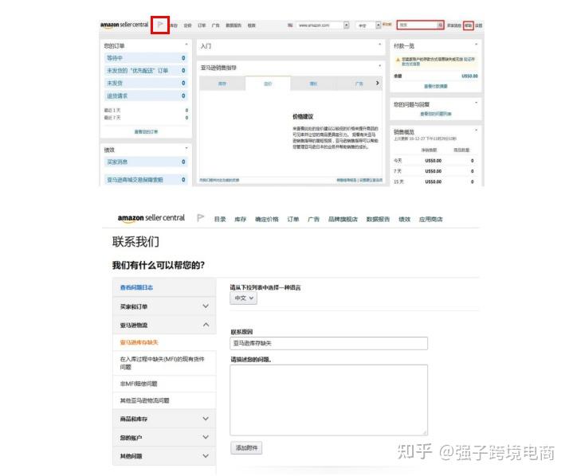Select 在入库过程中缺失(MFI)的现有货件问题
Image resolution: width=569 pixels, height=476 pixels.
[x=163, y=363]
